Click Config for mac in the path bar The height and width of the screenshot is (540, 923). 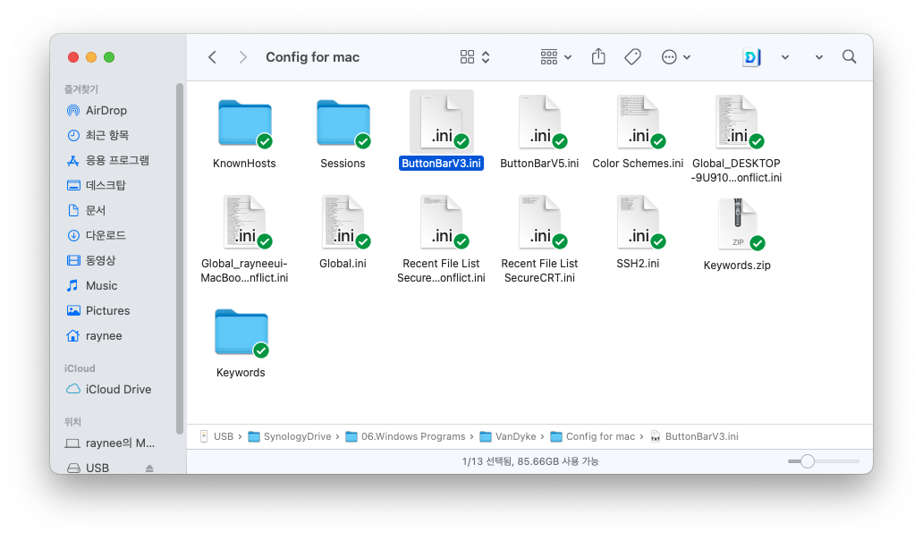pyautogui.click(x=593, y=436)
